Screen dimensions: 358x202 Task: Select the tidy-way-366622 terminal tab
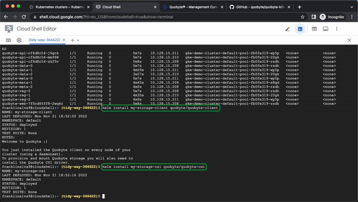(x=44, y=40)
